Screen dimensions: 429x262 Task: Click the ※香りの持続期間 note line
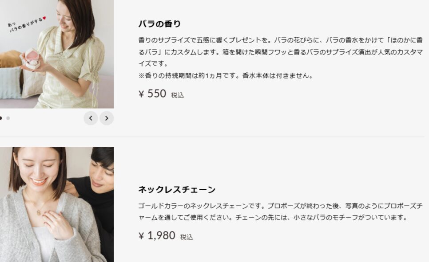pos(226,75)
